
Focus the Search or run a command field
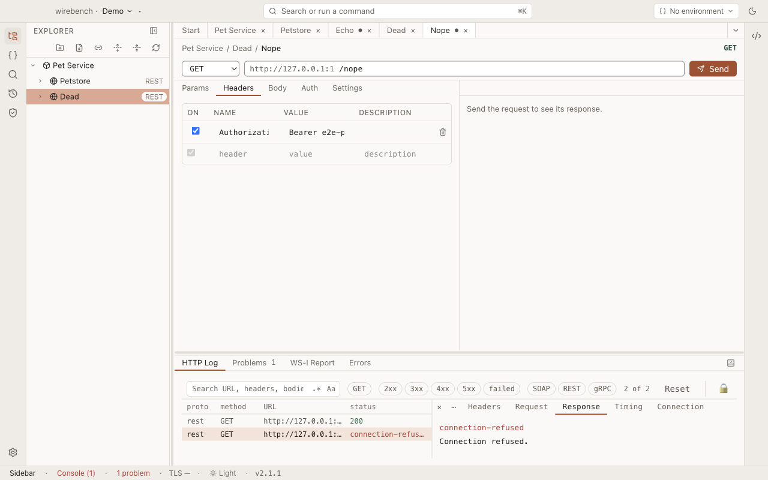click(x=398, y=11)
